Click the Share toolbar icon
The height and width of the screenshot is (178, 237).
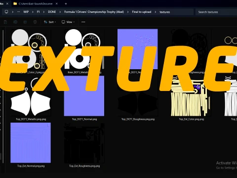(x=25, y=22)
